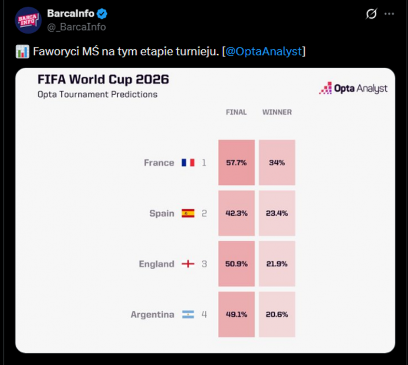Screen dimensions: 408x365
Task: Click the France flag icon
Action: click(188, 162)
